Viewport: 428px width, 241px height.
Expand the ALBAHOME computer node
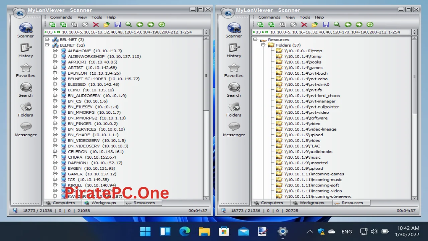coord(55,51)
